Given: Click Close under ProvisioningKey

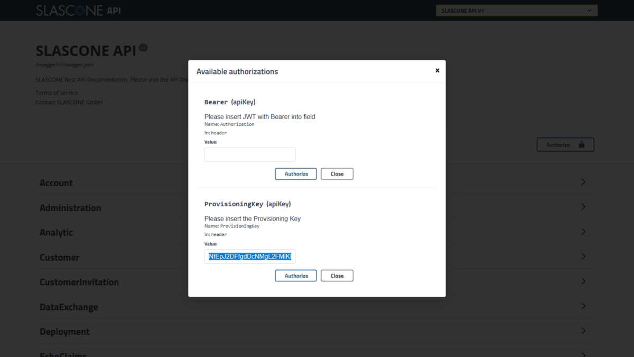Looking at the screenshot, I should point(337,275).
